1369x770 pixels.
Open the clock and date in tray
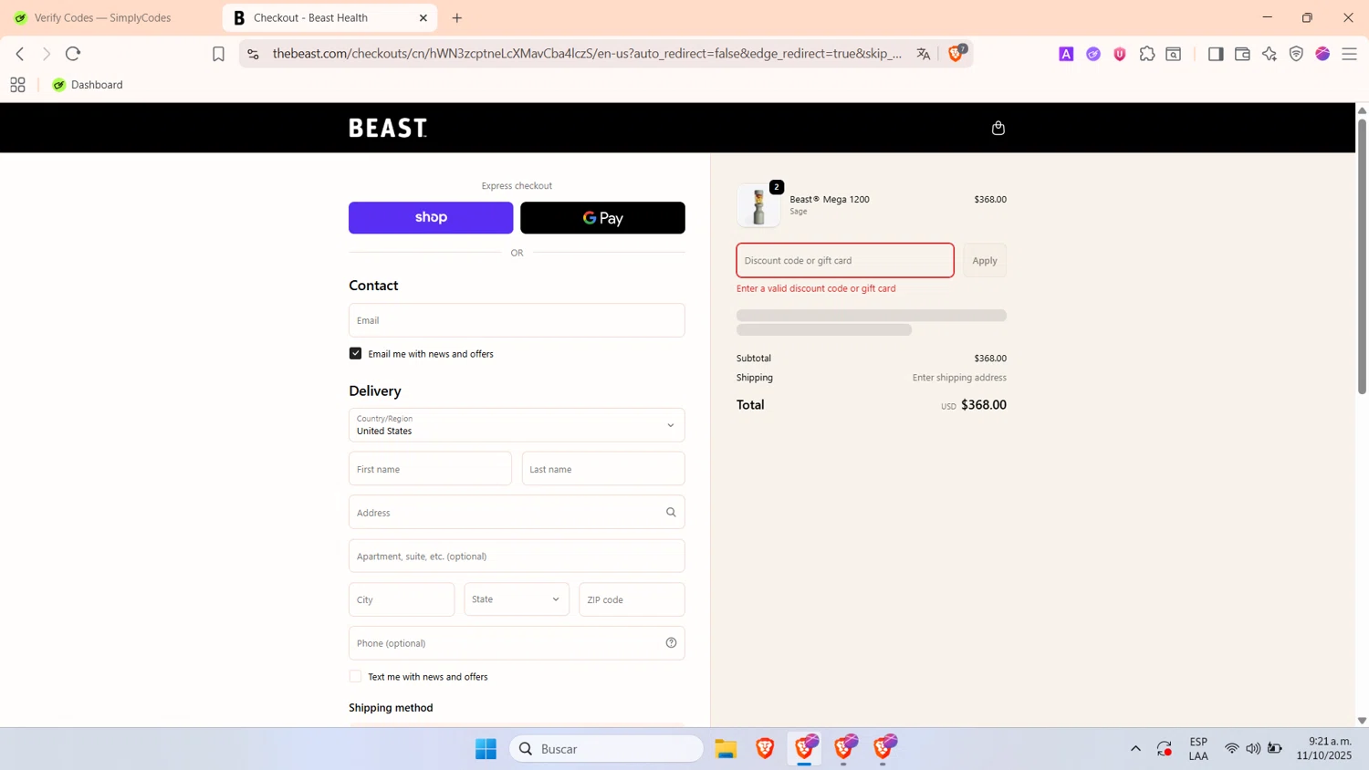pos(1323,749)
